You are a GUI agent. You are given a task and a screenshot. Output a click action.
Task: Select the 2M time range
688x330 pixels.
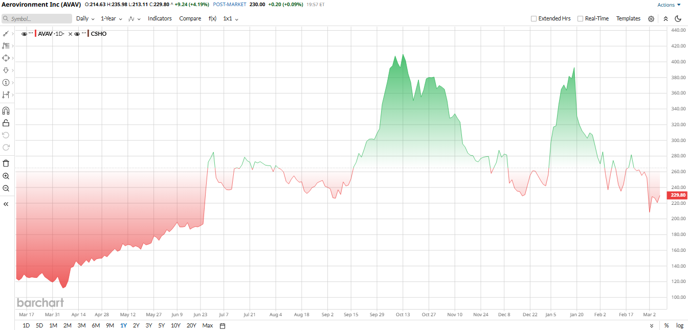point(67,325)
